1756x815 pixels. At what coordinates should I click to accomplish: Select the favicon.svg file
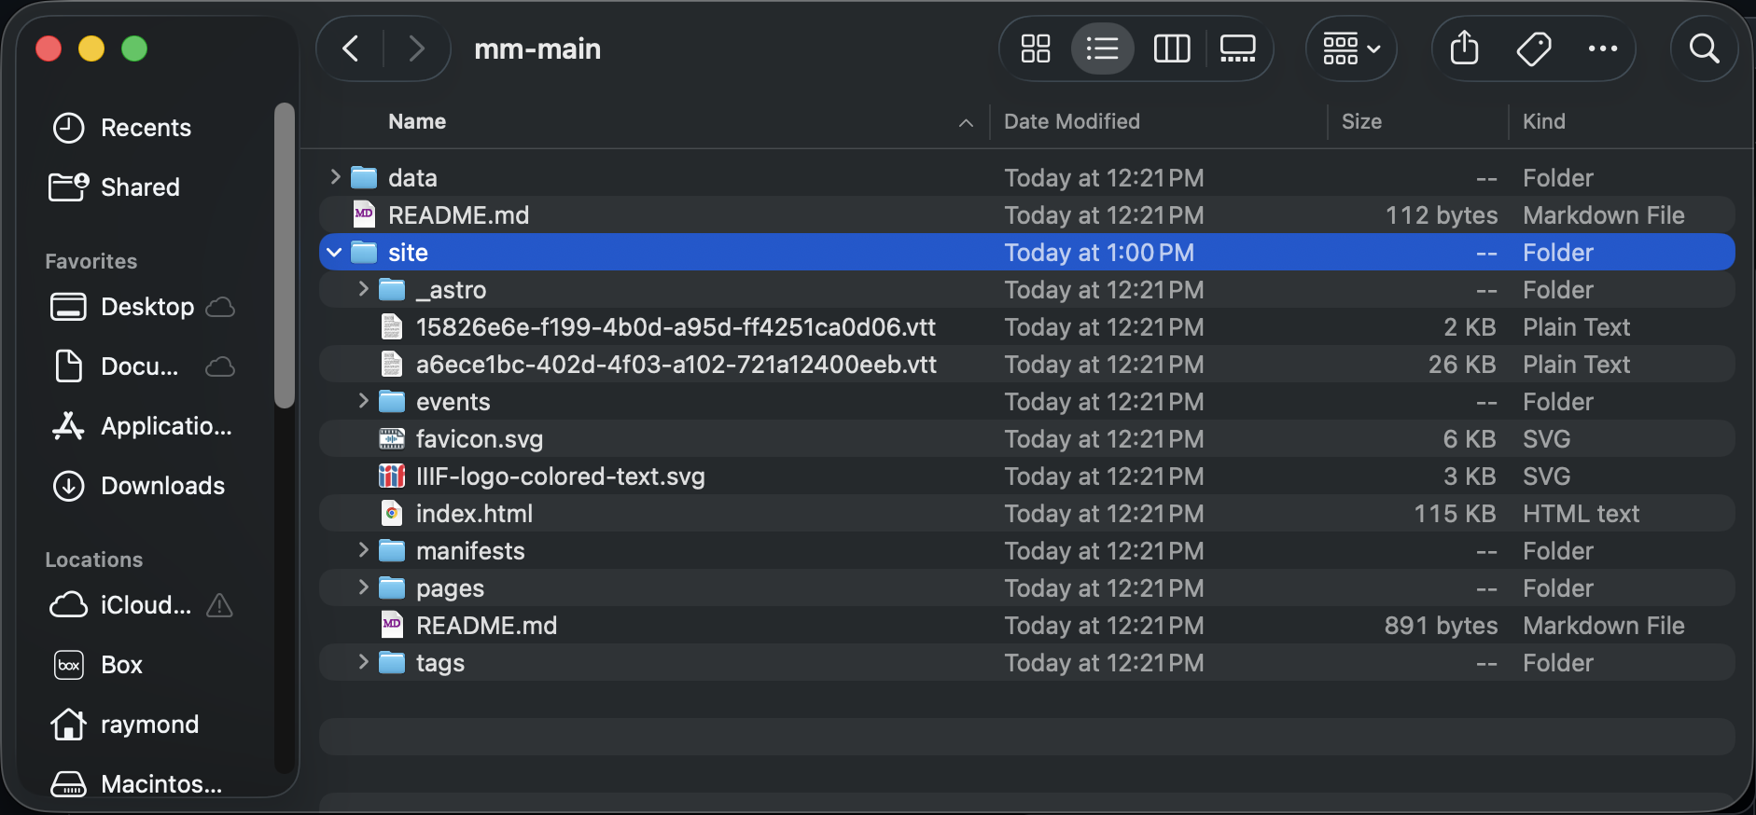pyautogui.click(x=479, y=439)
